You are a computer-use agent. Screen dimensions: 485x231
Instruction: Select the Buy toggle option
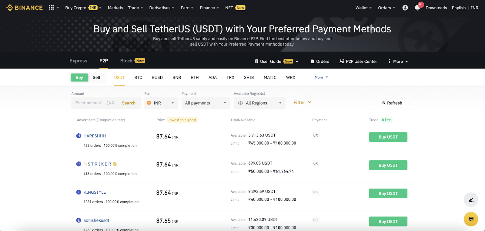tap(79, 78)
